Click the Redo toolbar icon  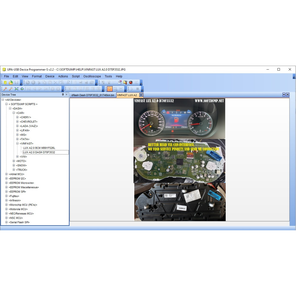[x=33, y=83]
